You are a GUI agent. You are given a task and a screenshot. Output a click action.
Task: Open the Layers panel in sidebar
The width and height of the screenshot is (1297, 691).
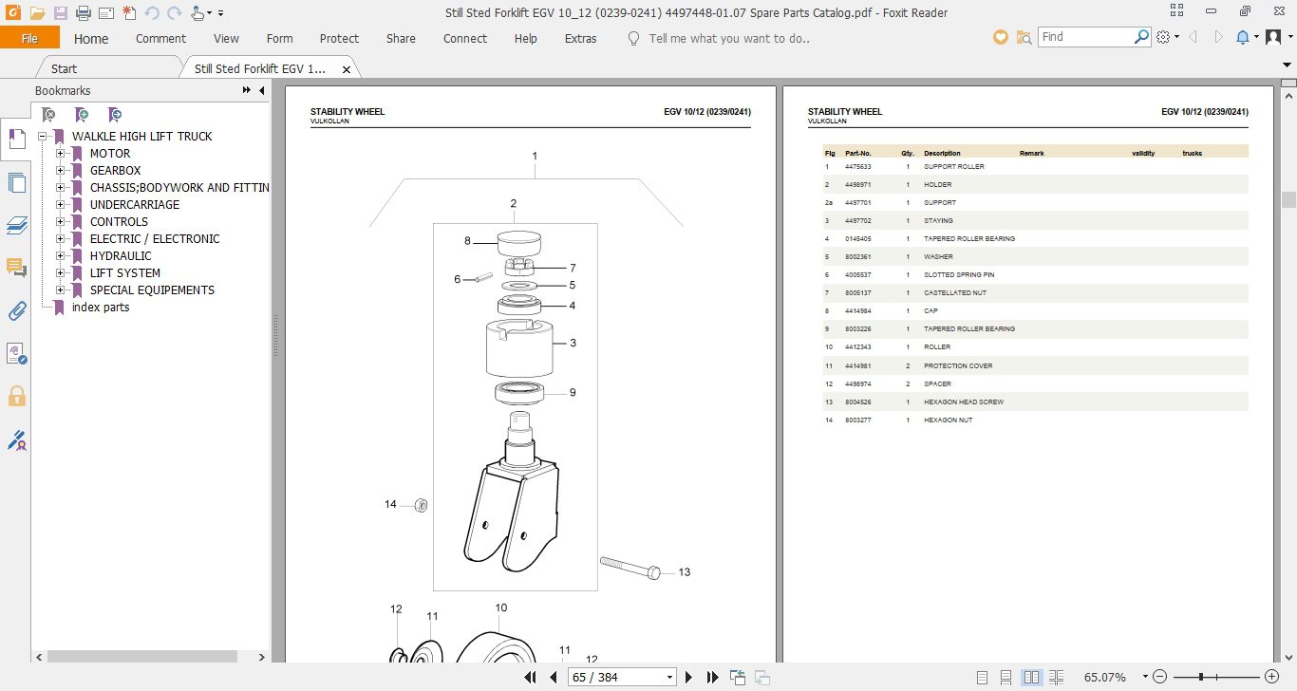point(16,225)
